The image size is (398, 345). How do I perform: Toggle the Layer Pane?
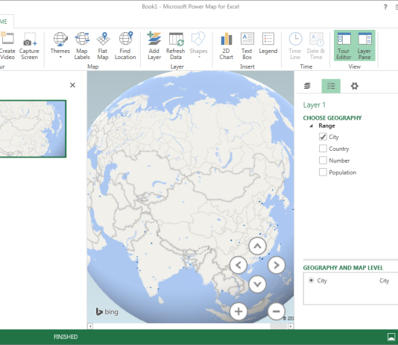[364, 46]
